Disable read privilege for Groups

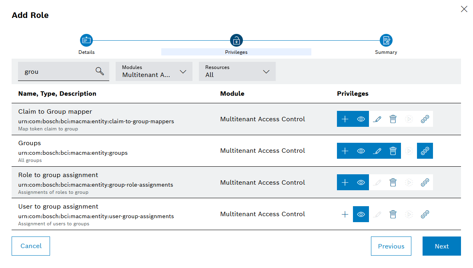(361, 151)
